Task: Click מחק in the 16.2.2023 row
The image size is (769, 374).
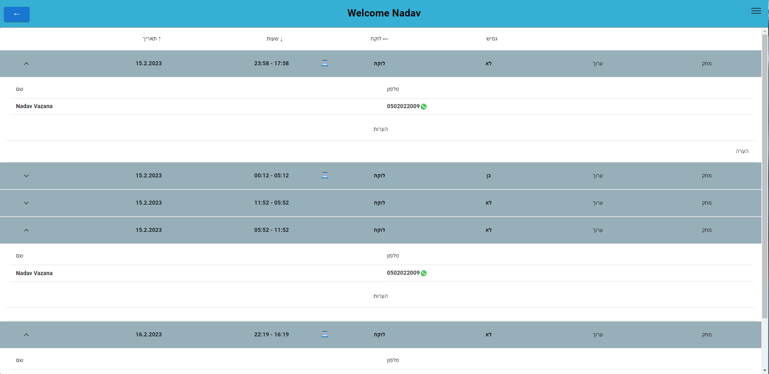Action: click(707, 334)
